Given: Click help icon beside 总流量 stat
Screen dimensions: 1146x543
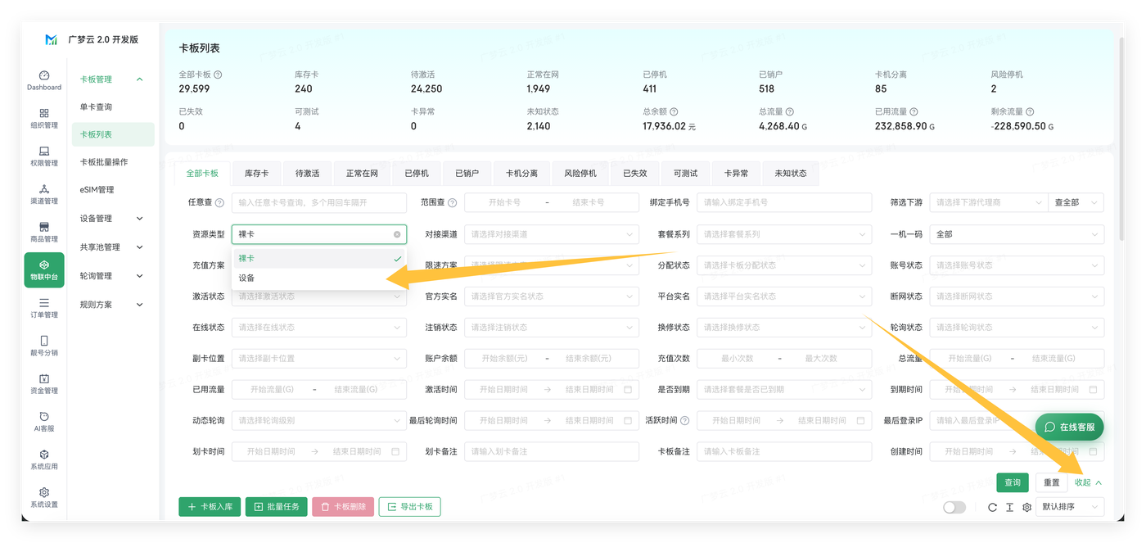Looking at the screenshot, I should tap(789, 111).
